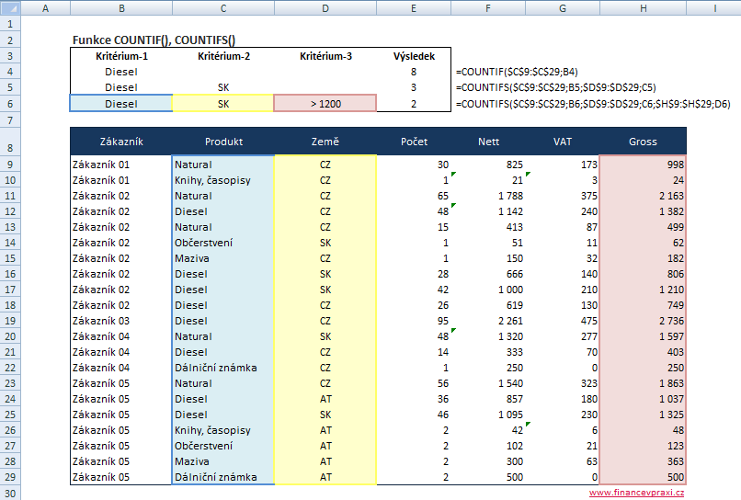741x500 pixels.
Task: Select the Gross value 500 in row 29
Action: click(643, 477)
